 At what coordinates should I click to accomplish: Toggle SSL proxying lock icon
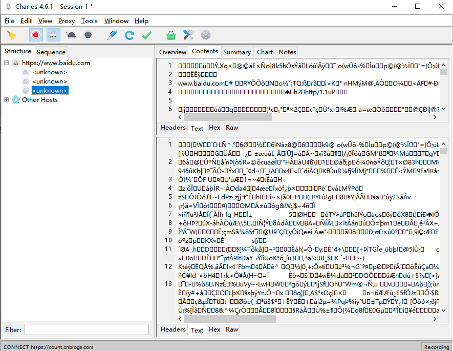pyautogui.click(x=53, y=35)
